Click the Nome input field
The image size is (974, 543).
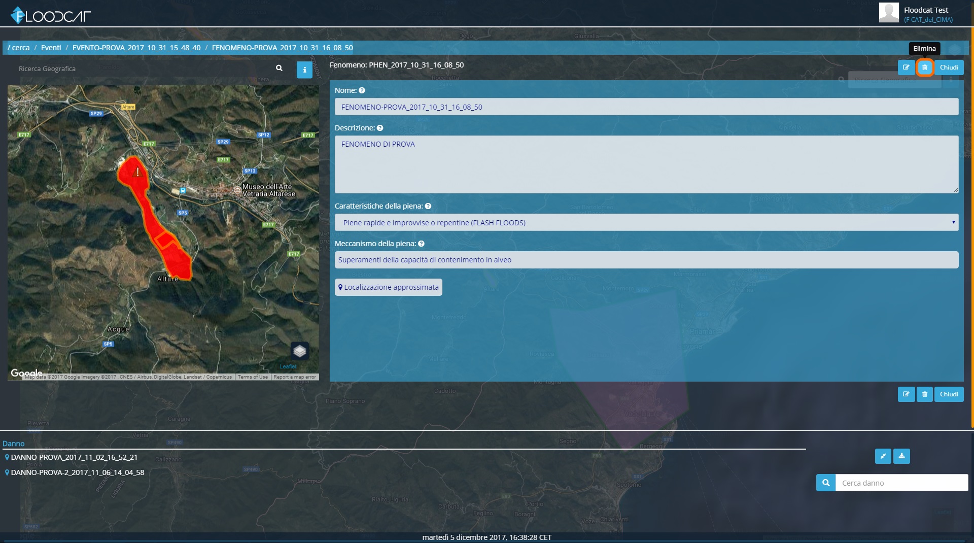[x=646, y=107]
